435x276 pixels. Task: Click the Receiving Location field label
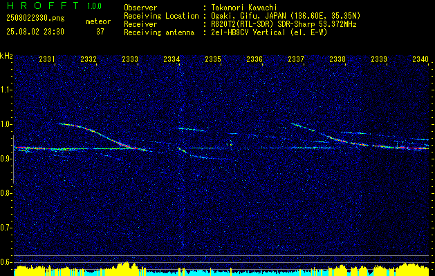point(161,16)
